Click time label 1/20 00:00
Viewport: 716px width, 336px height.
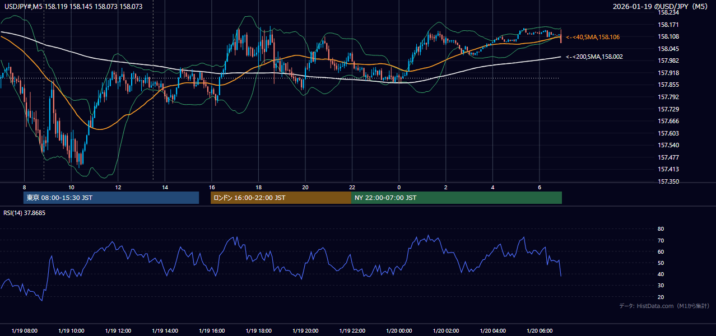[x=399, y=331]
